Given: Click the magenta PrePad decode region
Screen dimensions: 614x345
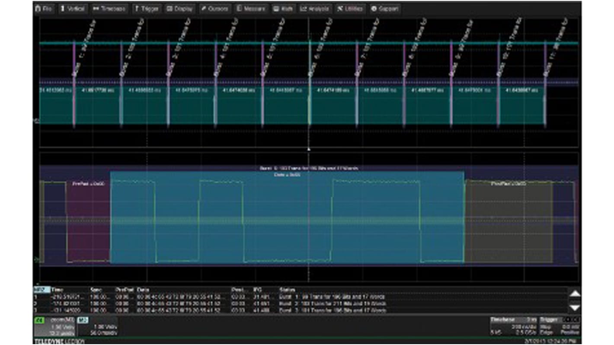Looking at the screenshot, I should [89, 221].
